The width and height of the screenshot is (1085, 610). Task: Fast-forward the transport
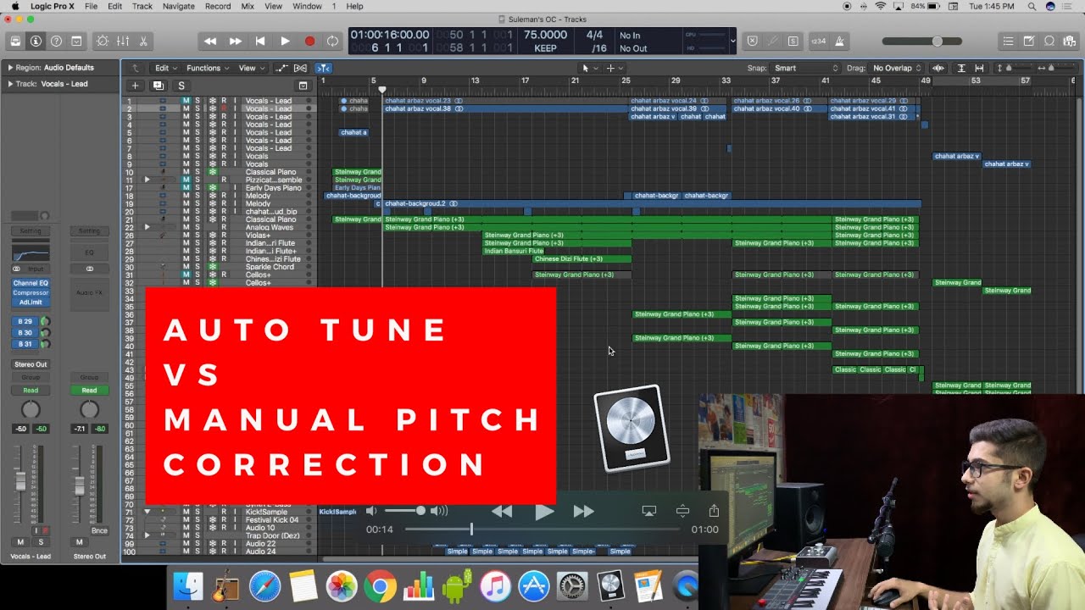point(236,41)
